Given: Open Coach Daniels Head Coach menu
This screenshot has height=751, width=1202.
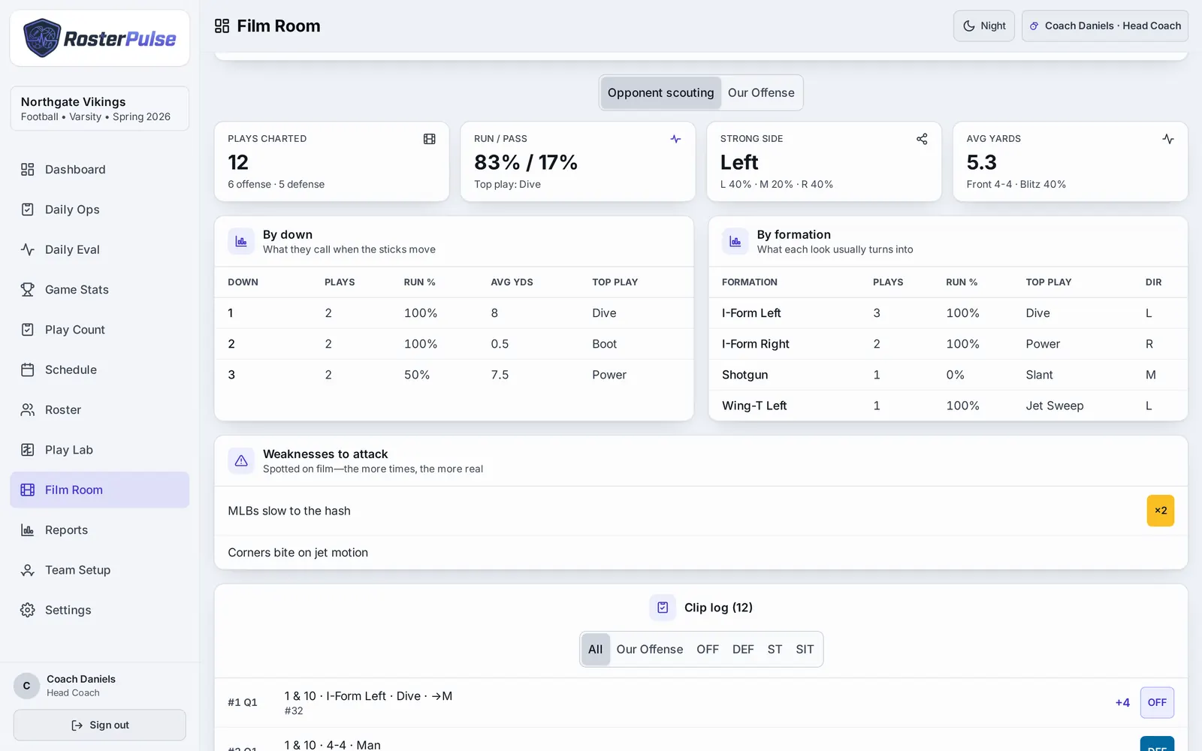Looking at the screenshot, I should point(1105,26).
